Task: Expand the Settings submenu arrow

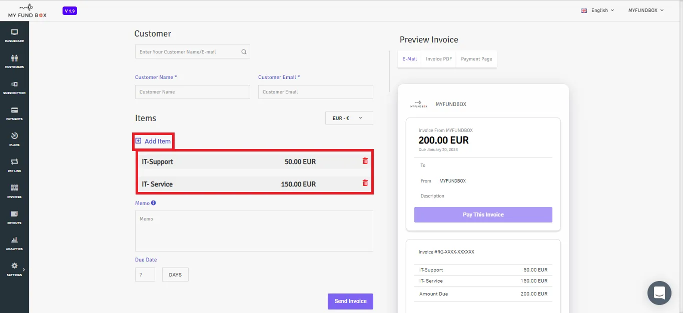Action: click(24, 269)
